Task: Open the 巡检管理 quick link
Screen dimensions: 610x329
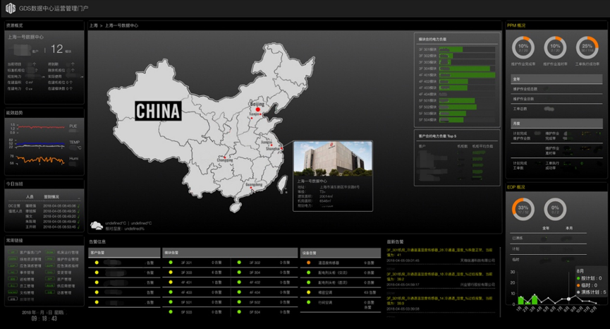Action: pos(27,279)
